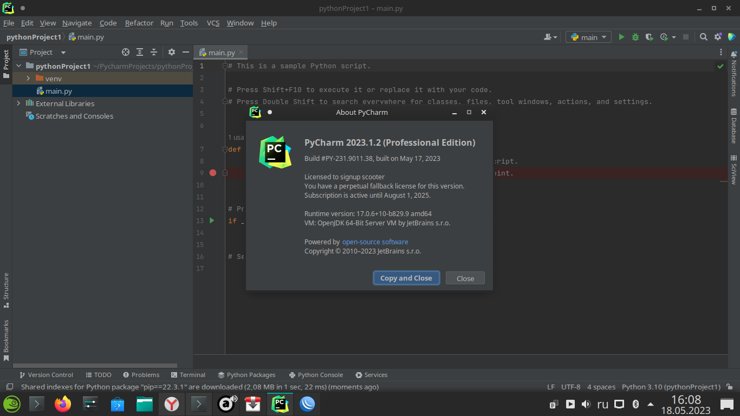This screenshot has height=416, width=740.
Task: Open Search Everywhere magnifier icon
Action: [703, 37]
